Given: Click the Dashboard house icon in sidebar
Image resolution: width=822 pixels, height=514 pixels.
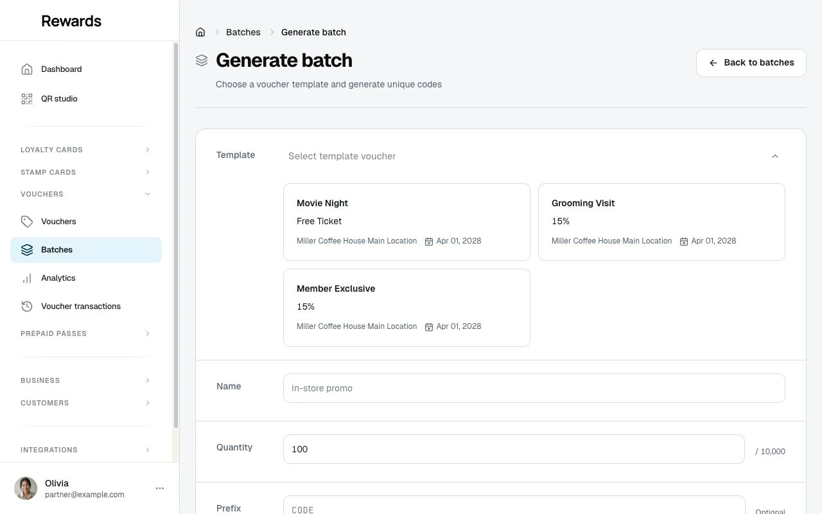Looking at the screenshot, I should tap(27, 69).
